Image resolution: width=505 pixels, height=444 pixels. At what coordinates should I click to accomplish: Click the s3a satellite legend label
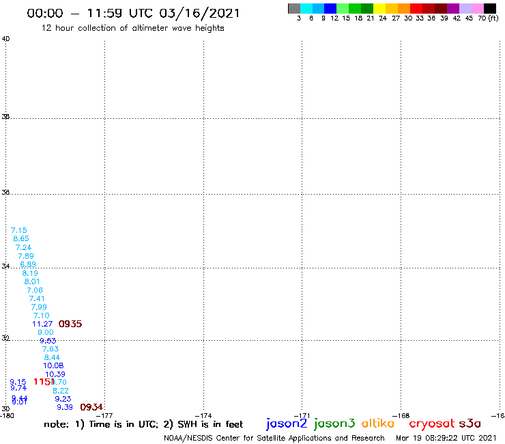[x=470, y=424]
